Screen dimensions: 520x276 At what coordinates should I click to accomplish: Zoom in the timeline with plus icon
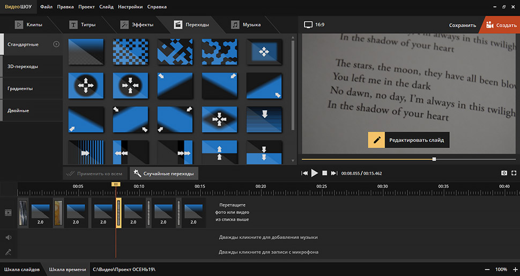point(514,270)
